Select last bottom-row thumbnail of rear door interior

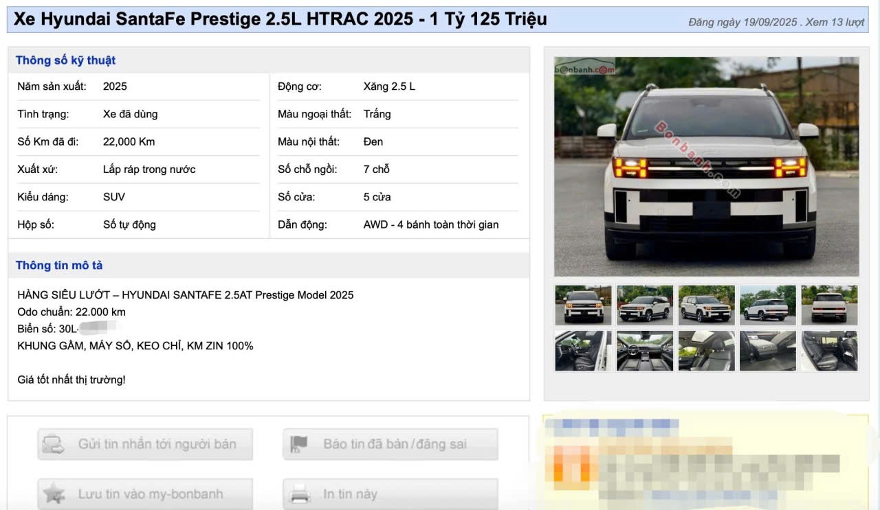click(x=829, y=351)
